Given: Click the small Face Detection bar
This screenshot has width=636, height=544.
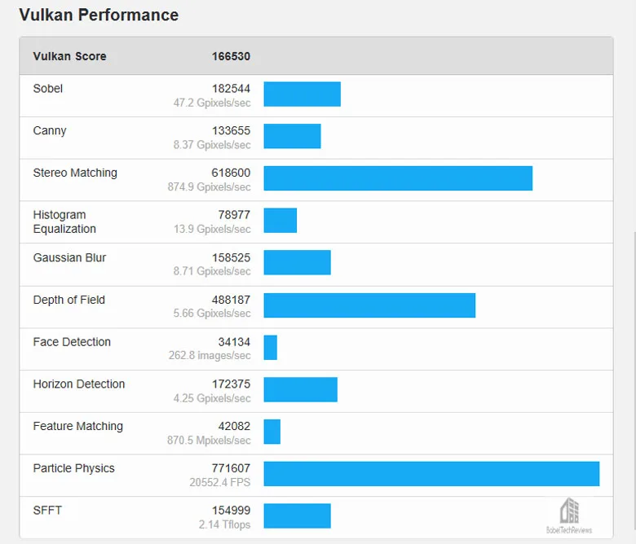Looking at the screenshot, I should tap(271, 348).
